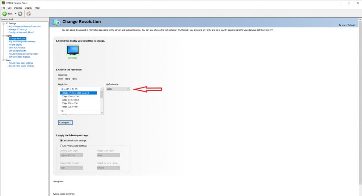Open Adjust desktop color settings
The height and width of the screenshot is (196, 362).
(x=22, y=42)
